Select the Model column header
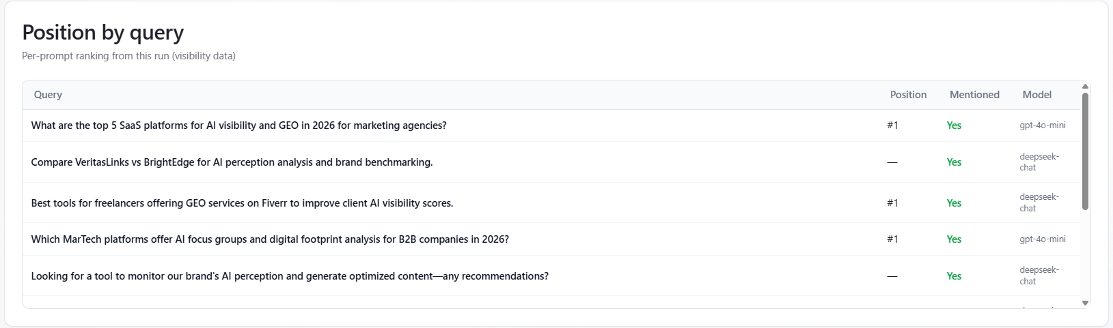Viewport: 1113px width, 328px height. tap(1036, 95)
